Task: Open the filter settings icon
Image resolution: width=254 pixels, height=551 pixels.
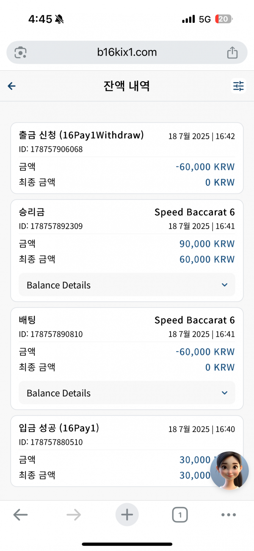Action: (x=239, y=86)
